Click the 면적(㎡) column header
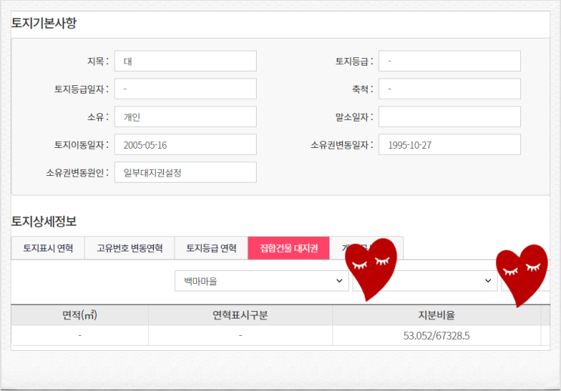 pyautogui.click(x=80, y=316)
